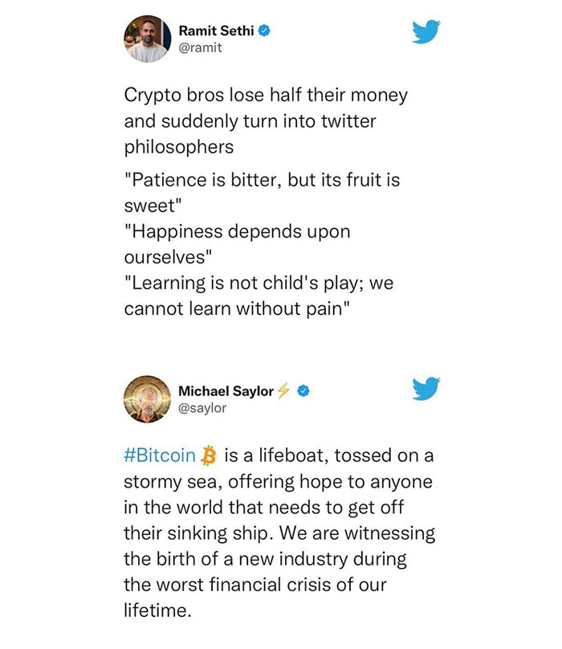Open Michael Saylor's profile picture
This screenshot has height=649, width=562.
pos(148,399)
